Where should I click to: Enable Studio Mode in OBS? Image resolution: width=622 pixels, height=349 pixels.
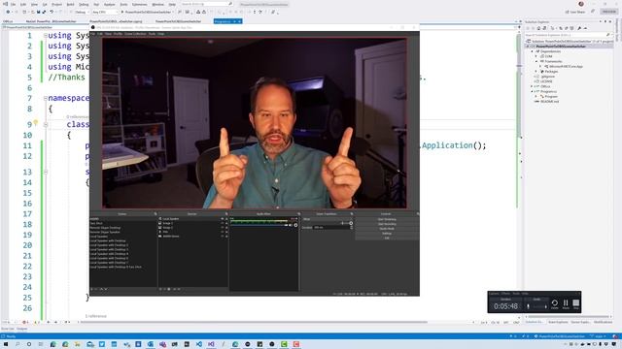pos(387,229)
